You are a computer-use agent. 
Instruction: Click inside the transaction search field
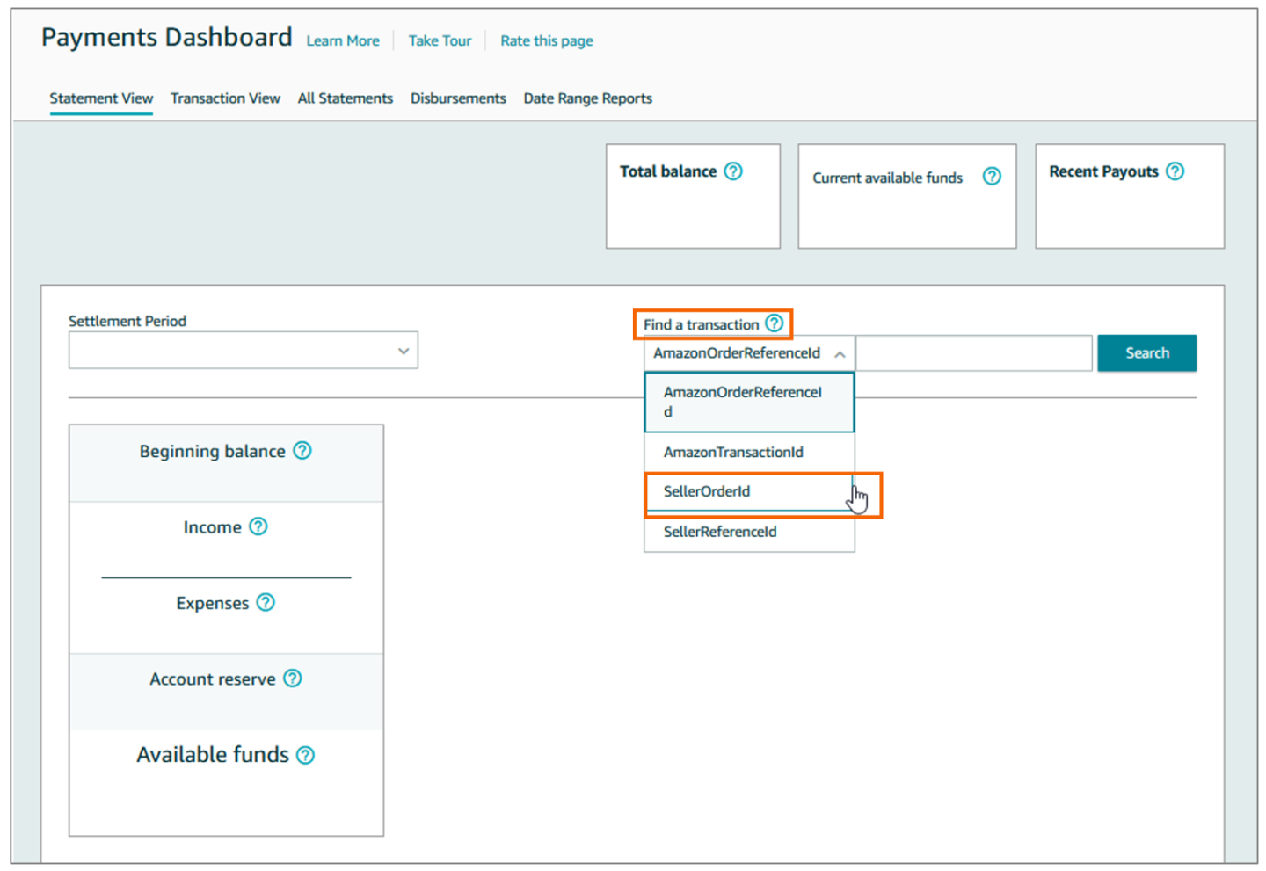pos(974,352)
